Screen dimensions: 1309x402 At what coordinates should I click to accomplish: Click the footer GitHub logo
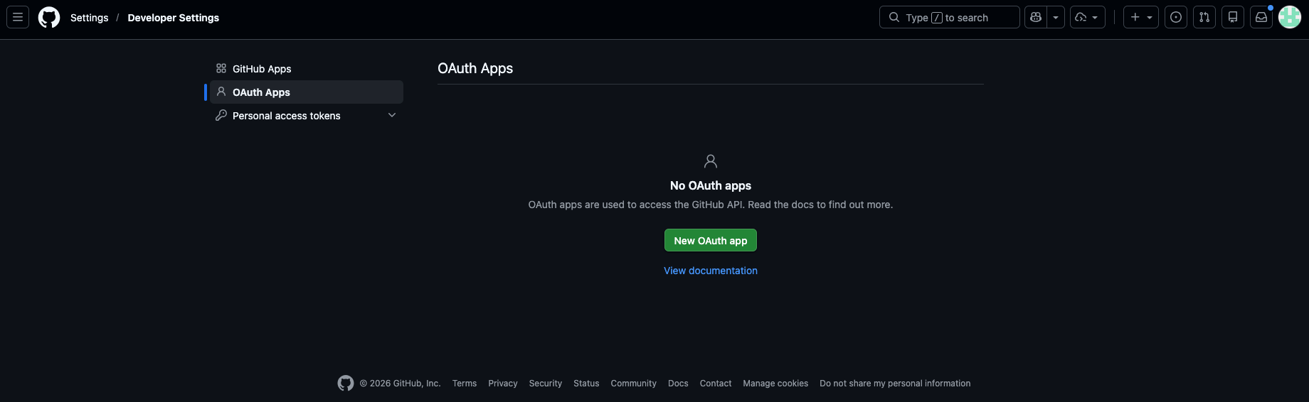coord(346,384)
